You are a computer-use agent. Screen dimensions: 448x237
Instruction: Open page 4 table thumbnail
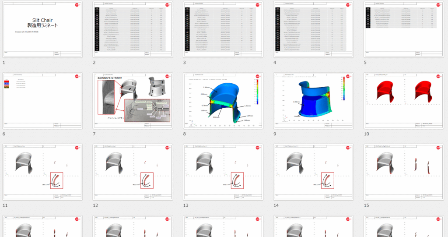pos(313,29)
